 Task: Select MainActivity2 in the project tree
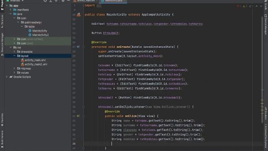[x=41, y=35]
